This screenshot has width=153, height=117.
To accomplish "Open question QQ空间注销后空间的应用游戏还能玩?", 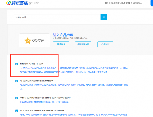I will pos(37,81).
